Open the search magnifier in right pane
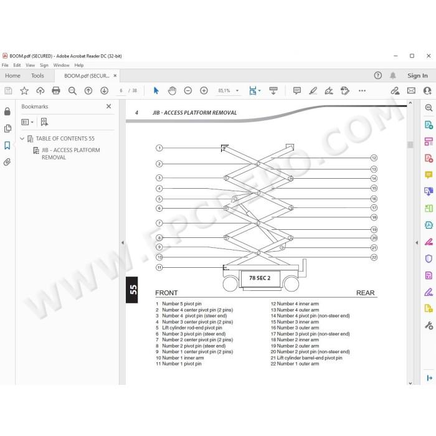436x436 pixels. [429, 108]
